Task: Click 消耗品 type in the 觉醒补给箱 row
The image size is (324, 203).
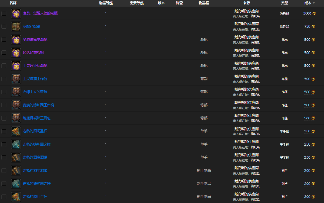Action: click(x=284, y=27)
